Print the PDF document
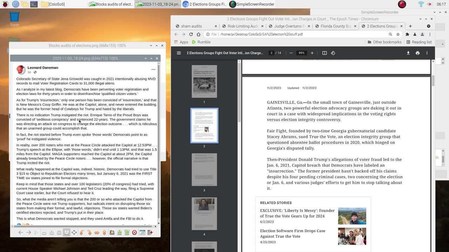This screenshot has width=449, height=252. pyautogui.click(x=417, y=53)
